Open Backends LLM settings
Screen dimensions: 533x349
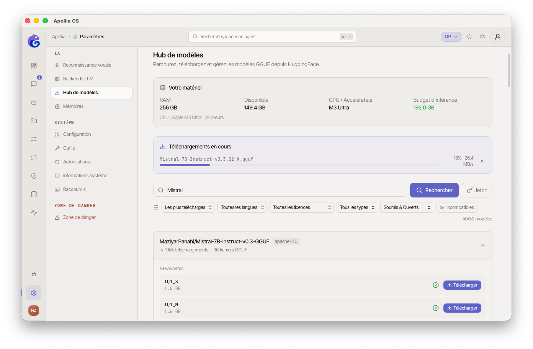tap(92, 79)
